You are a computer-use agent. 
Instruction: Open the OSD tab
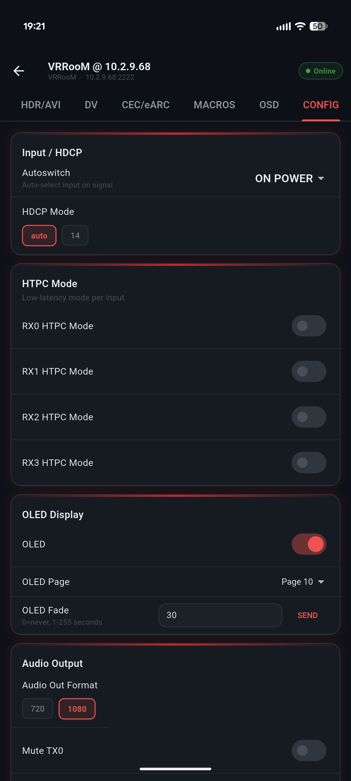269,105
